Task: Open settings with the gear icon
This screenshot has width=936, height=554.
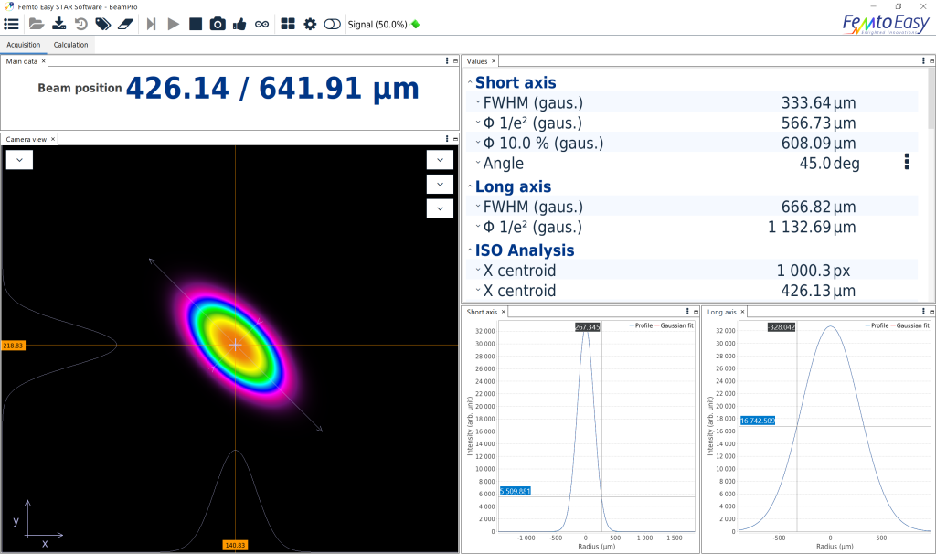Action: click(x=310, y=25)
